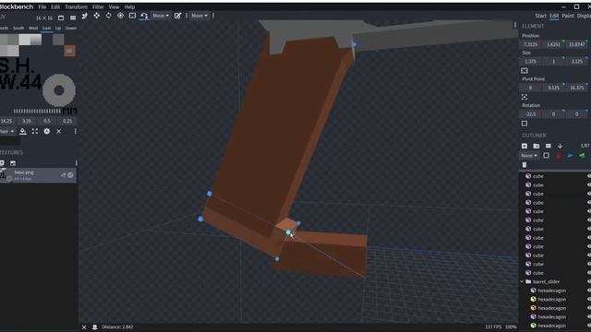Open the UV panel three-dot options

pyautogui.click(x=76, y=131)
